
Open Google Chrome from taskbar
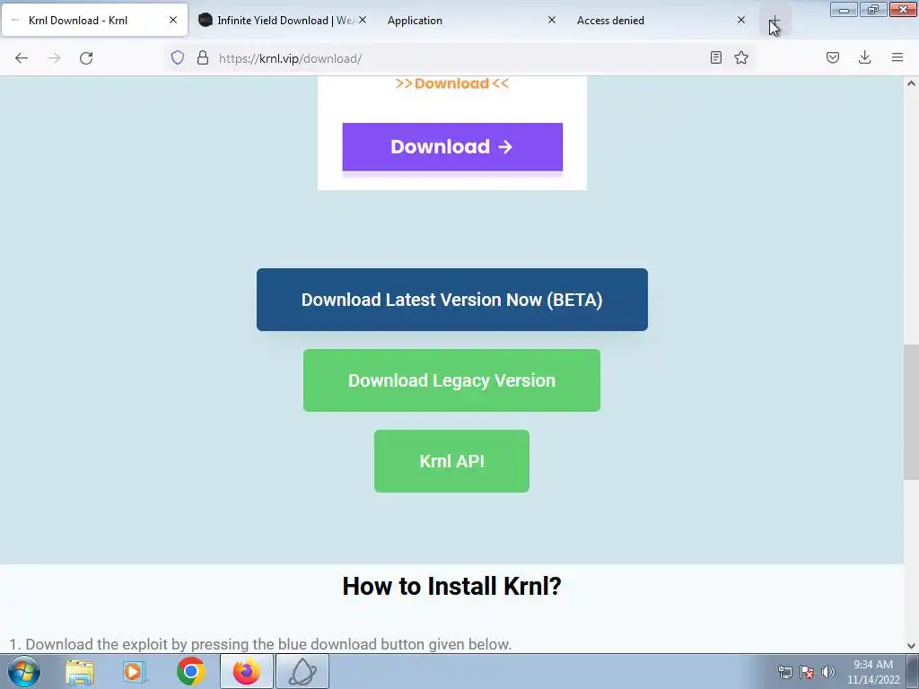coord(190,671)
